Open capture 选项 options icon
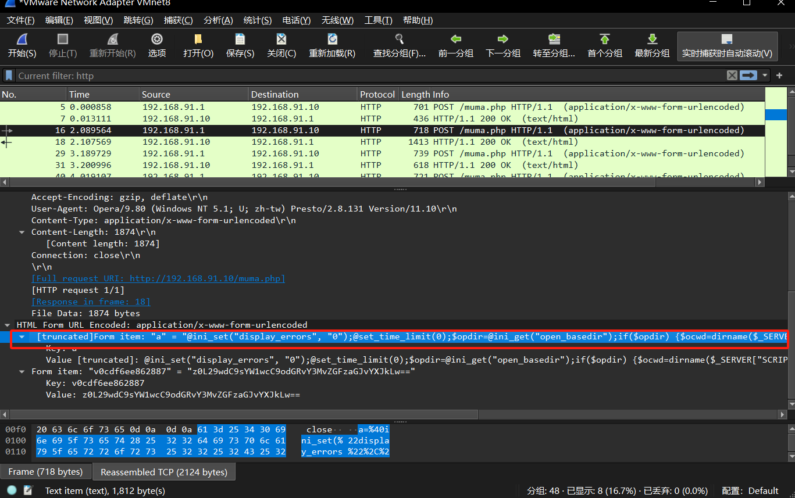This screenshot has height=498, width=795. pos(157,40)
